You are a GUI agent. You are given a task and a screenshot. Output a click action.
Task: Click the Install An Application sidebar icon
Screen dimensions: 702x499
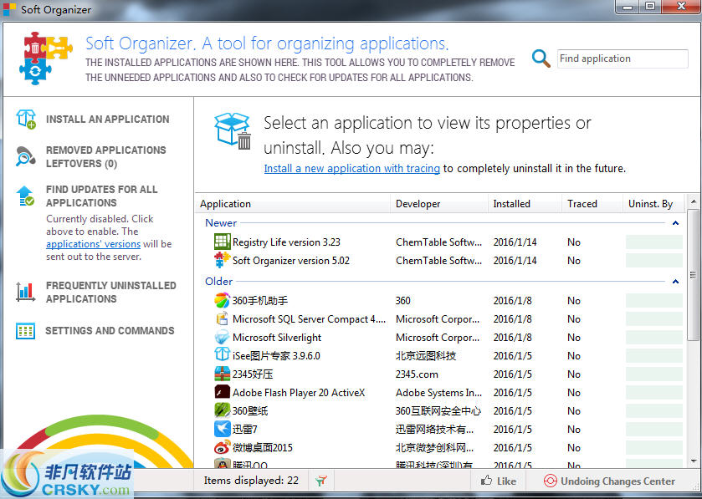(26, 119)
